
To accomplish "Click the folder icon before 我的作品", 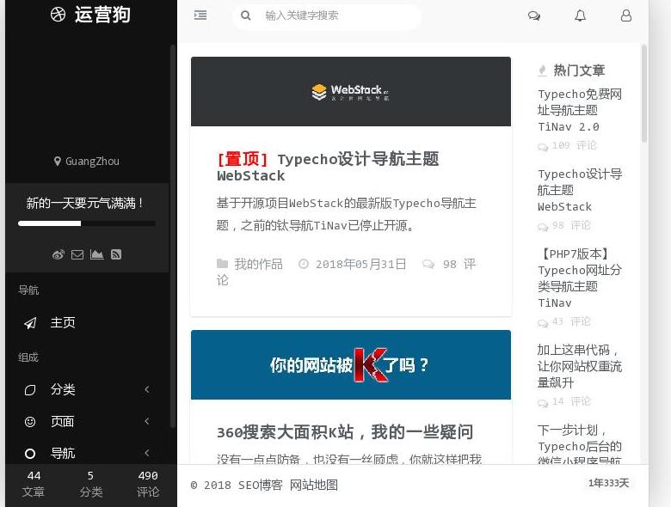I will [222, 264].
